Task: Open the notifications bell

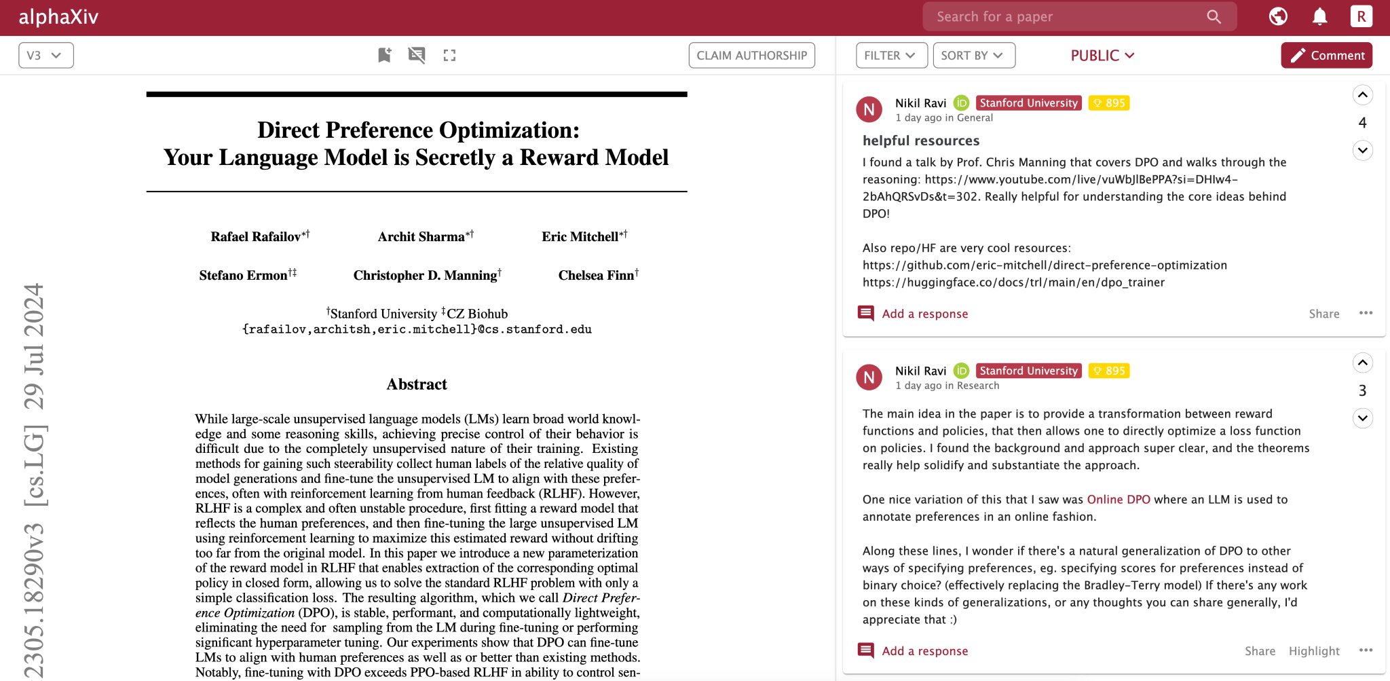Action: (x=1319, y=16)
